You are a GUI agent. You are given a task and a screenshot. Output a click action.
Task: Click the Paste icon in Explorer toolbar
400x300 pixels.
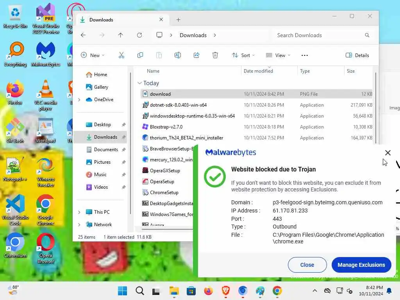coord(159,55)
